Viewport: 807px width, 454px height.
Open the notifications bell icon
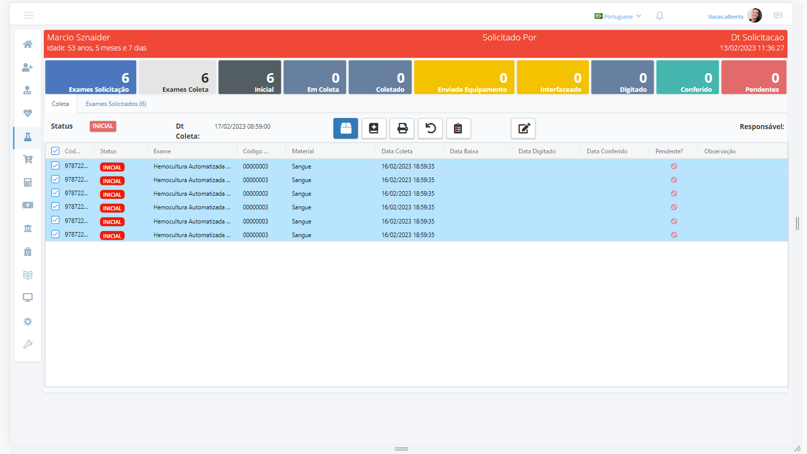tap(659, 16)
